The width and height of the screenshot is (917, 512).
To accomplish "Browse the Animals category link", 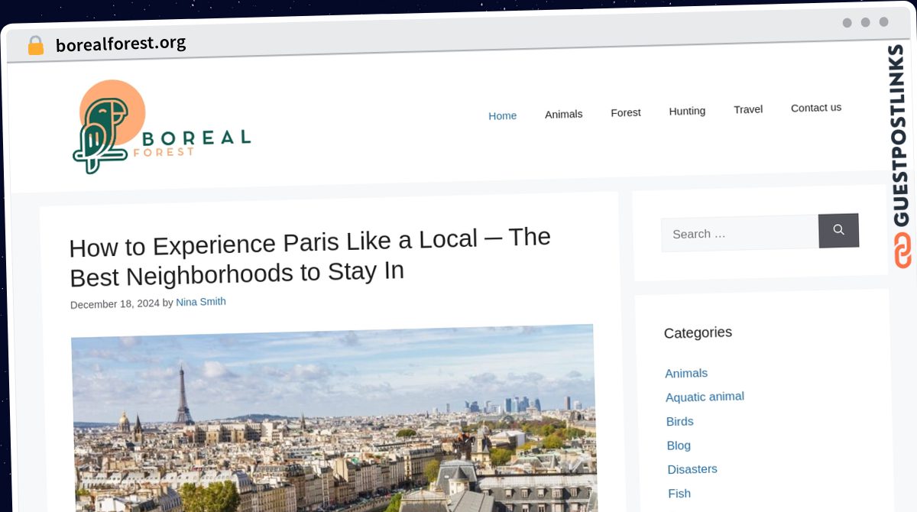I will coord(686,373).
